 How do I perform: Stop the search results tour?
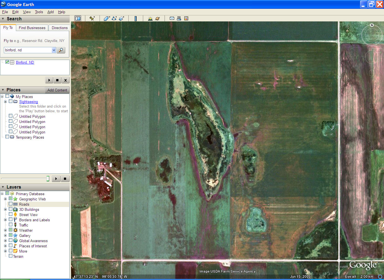point(57,80)
